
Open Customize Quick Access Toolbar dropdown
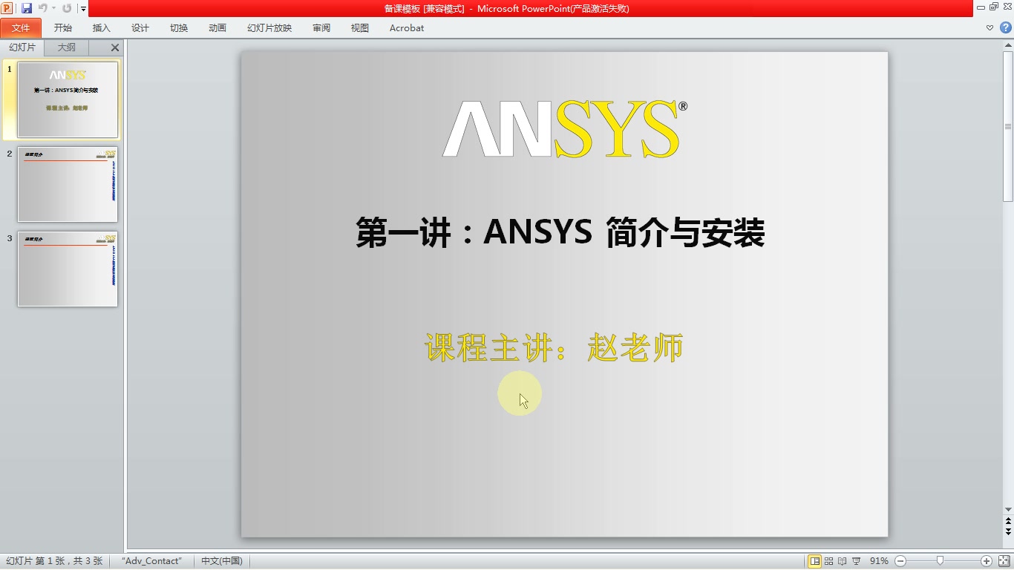tap(83, 9)
